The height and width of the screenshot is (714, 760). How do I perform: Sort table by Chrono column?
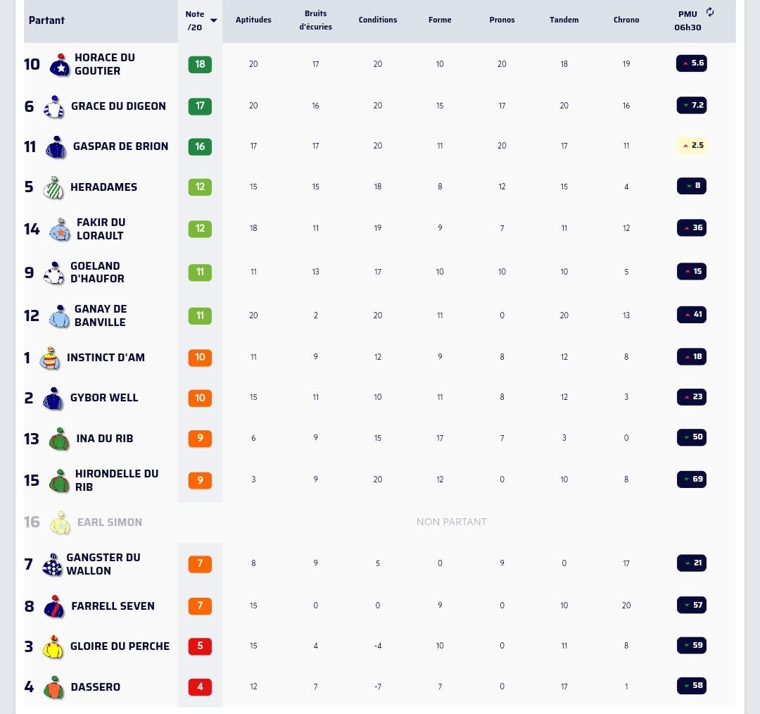point(626,20)
